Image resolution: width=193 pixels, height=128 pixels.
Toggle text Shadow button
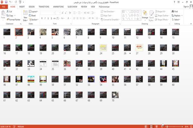(x=51, y=18)
